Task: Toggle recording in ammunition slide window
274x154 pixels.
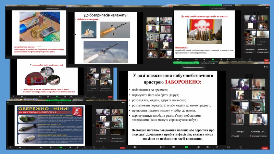Action: point(221,59)
